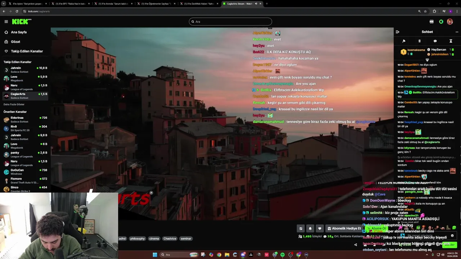The image size is (461, 259).
Task: Focus the Kick search field 'Ara'
Action: pyautogui.click(x=230, y=22)
